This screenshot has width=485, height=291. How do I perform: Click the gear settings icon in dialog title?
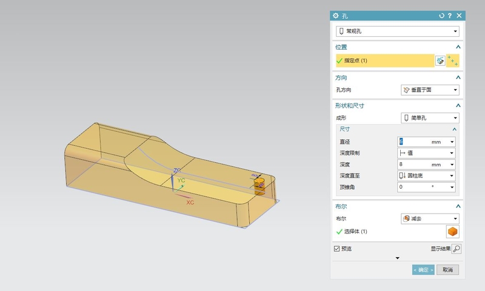point(336,15)
